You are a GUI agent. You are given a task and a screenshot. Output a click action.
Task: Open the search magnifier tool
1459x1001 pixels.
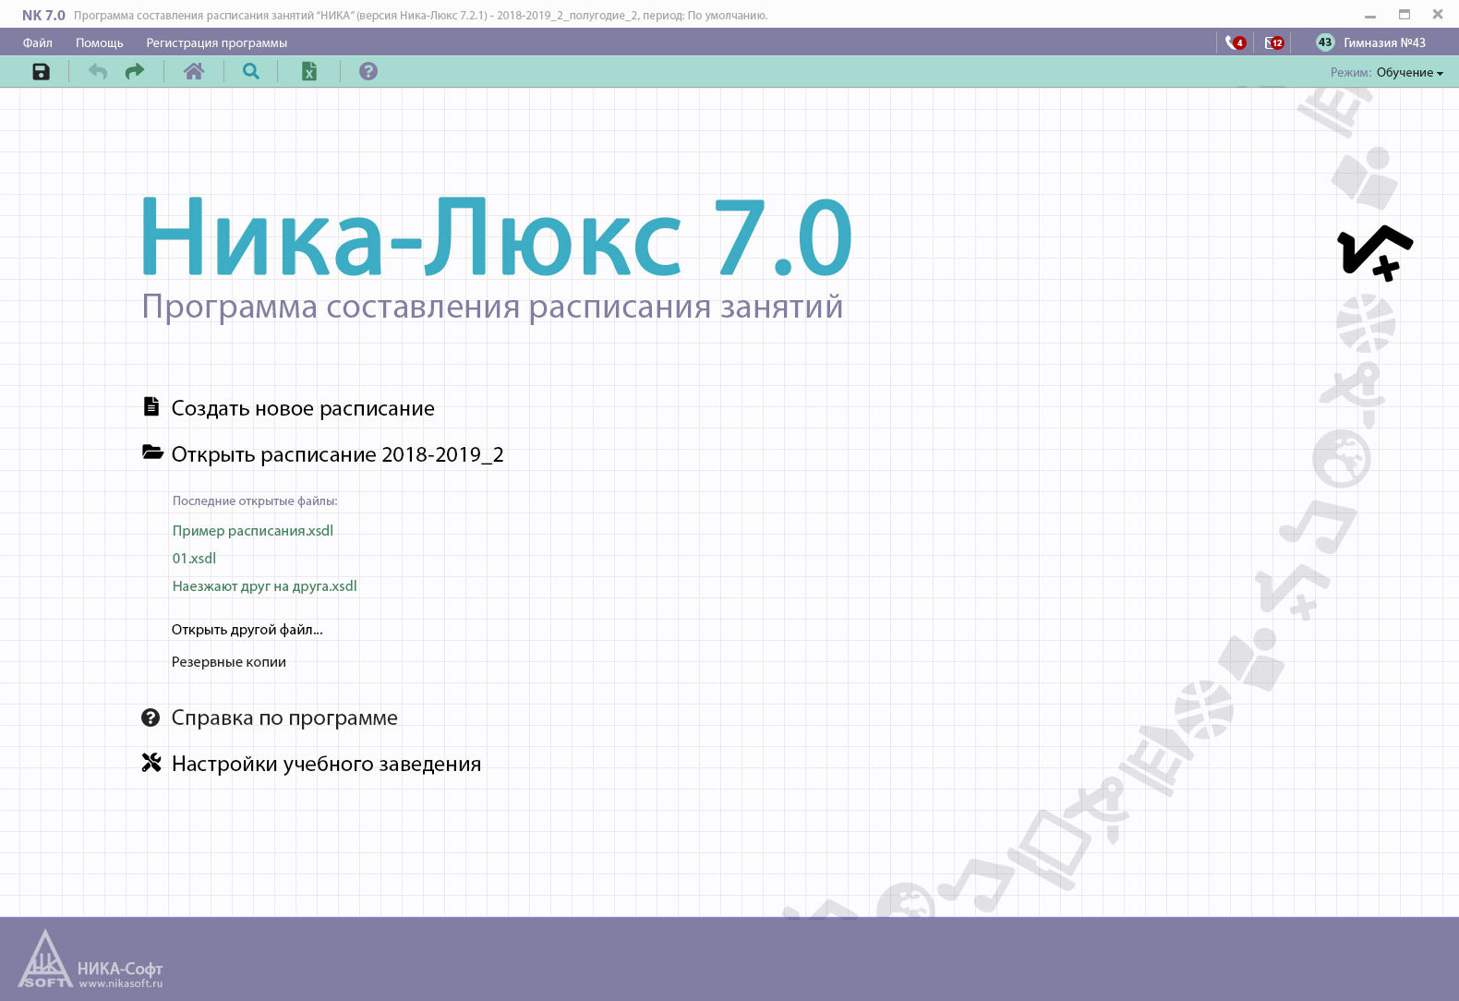click(251, 71)
